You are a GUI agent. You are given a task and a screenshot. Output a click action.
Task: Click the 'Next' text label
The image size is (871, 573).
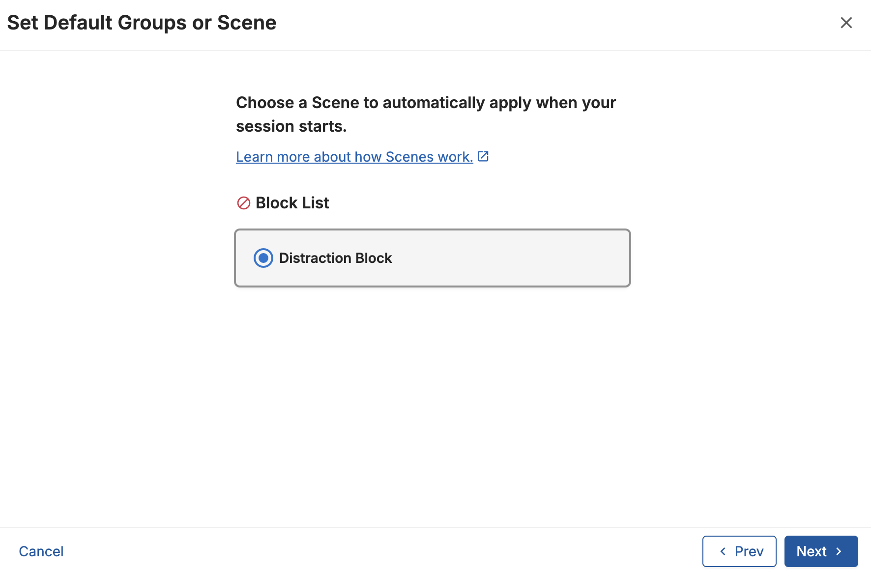tap(811, 551)
